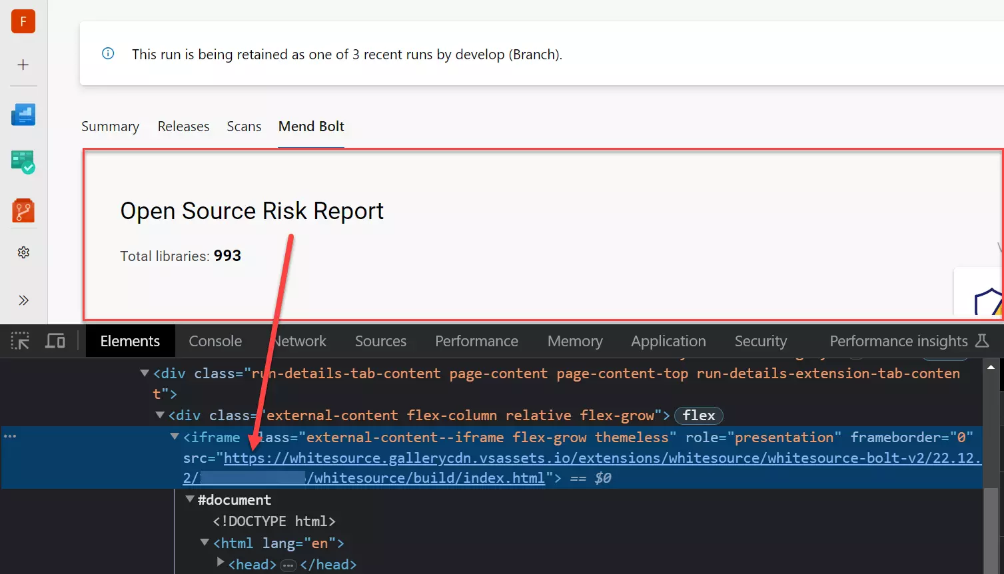Switch to the Scans tab
The height and width of the screenshot is (574, 1004).
coord(244,127)
